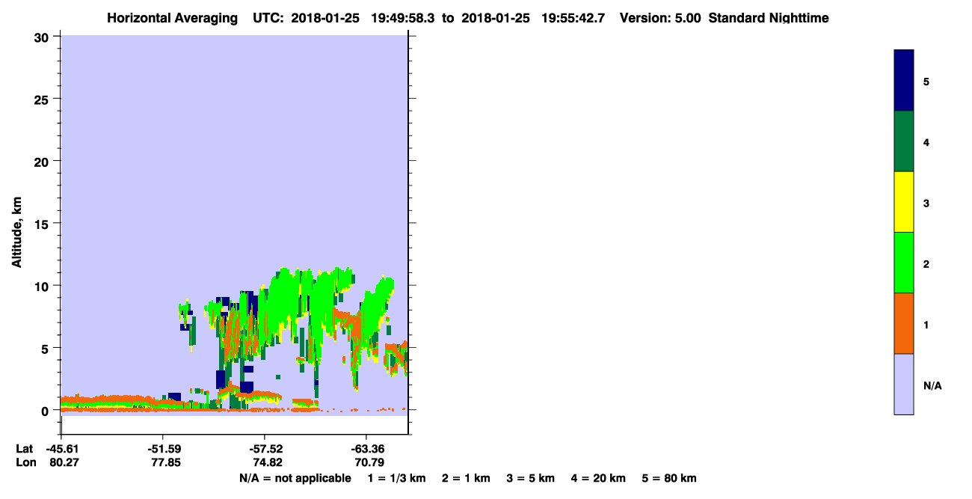Viewport: 972px width, 499px height.
Task: Click legend text '2 = 1 km'
Action: click(x=466, y=478)
